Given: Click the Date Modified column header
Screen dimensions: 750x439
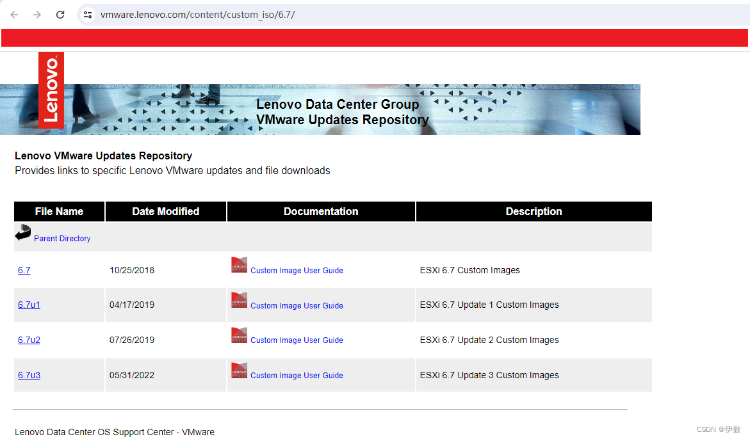Looking at the screenshot, I should 165,211.
